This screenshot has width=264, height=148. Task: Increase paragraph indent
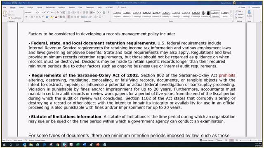pyautogui.click(x=87, y=13)
